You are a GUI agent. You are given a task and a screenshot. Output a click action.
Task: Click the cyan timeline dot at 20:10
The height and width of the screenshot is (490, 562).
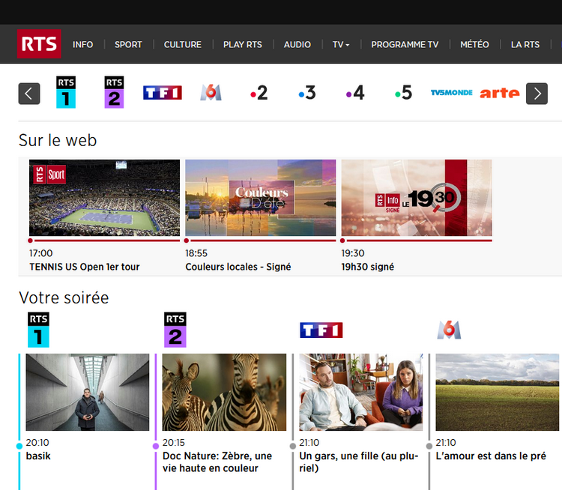(x=19, y=447)
